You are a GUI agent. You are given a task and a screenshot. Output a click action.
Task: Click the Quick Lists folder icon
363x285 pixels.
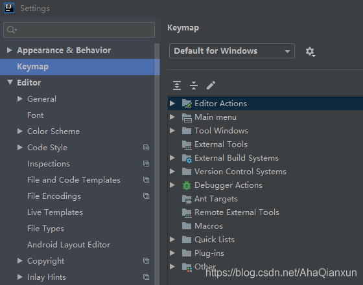point(187,240)
